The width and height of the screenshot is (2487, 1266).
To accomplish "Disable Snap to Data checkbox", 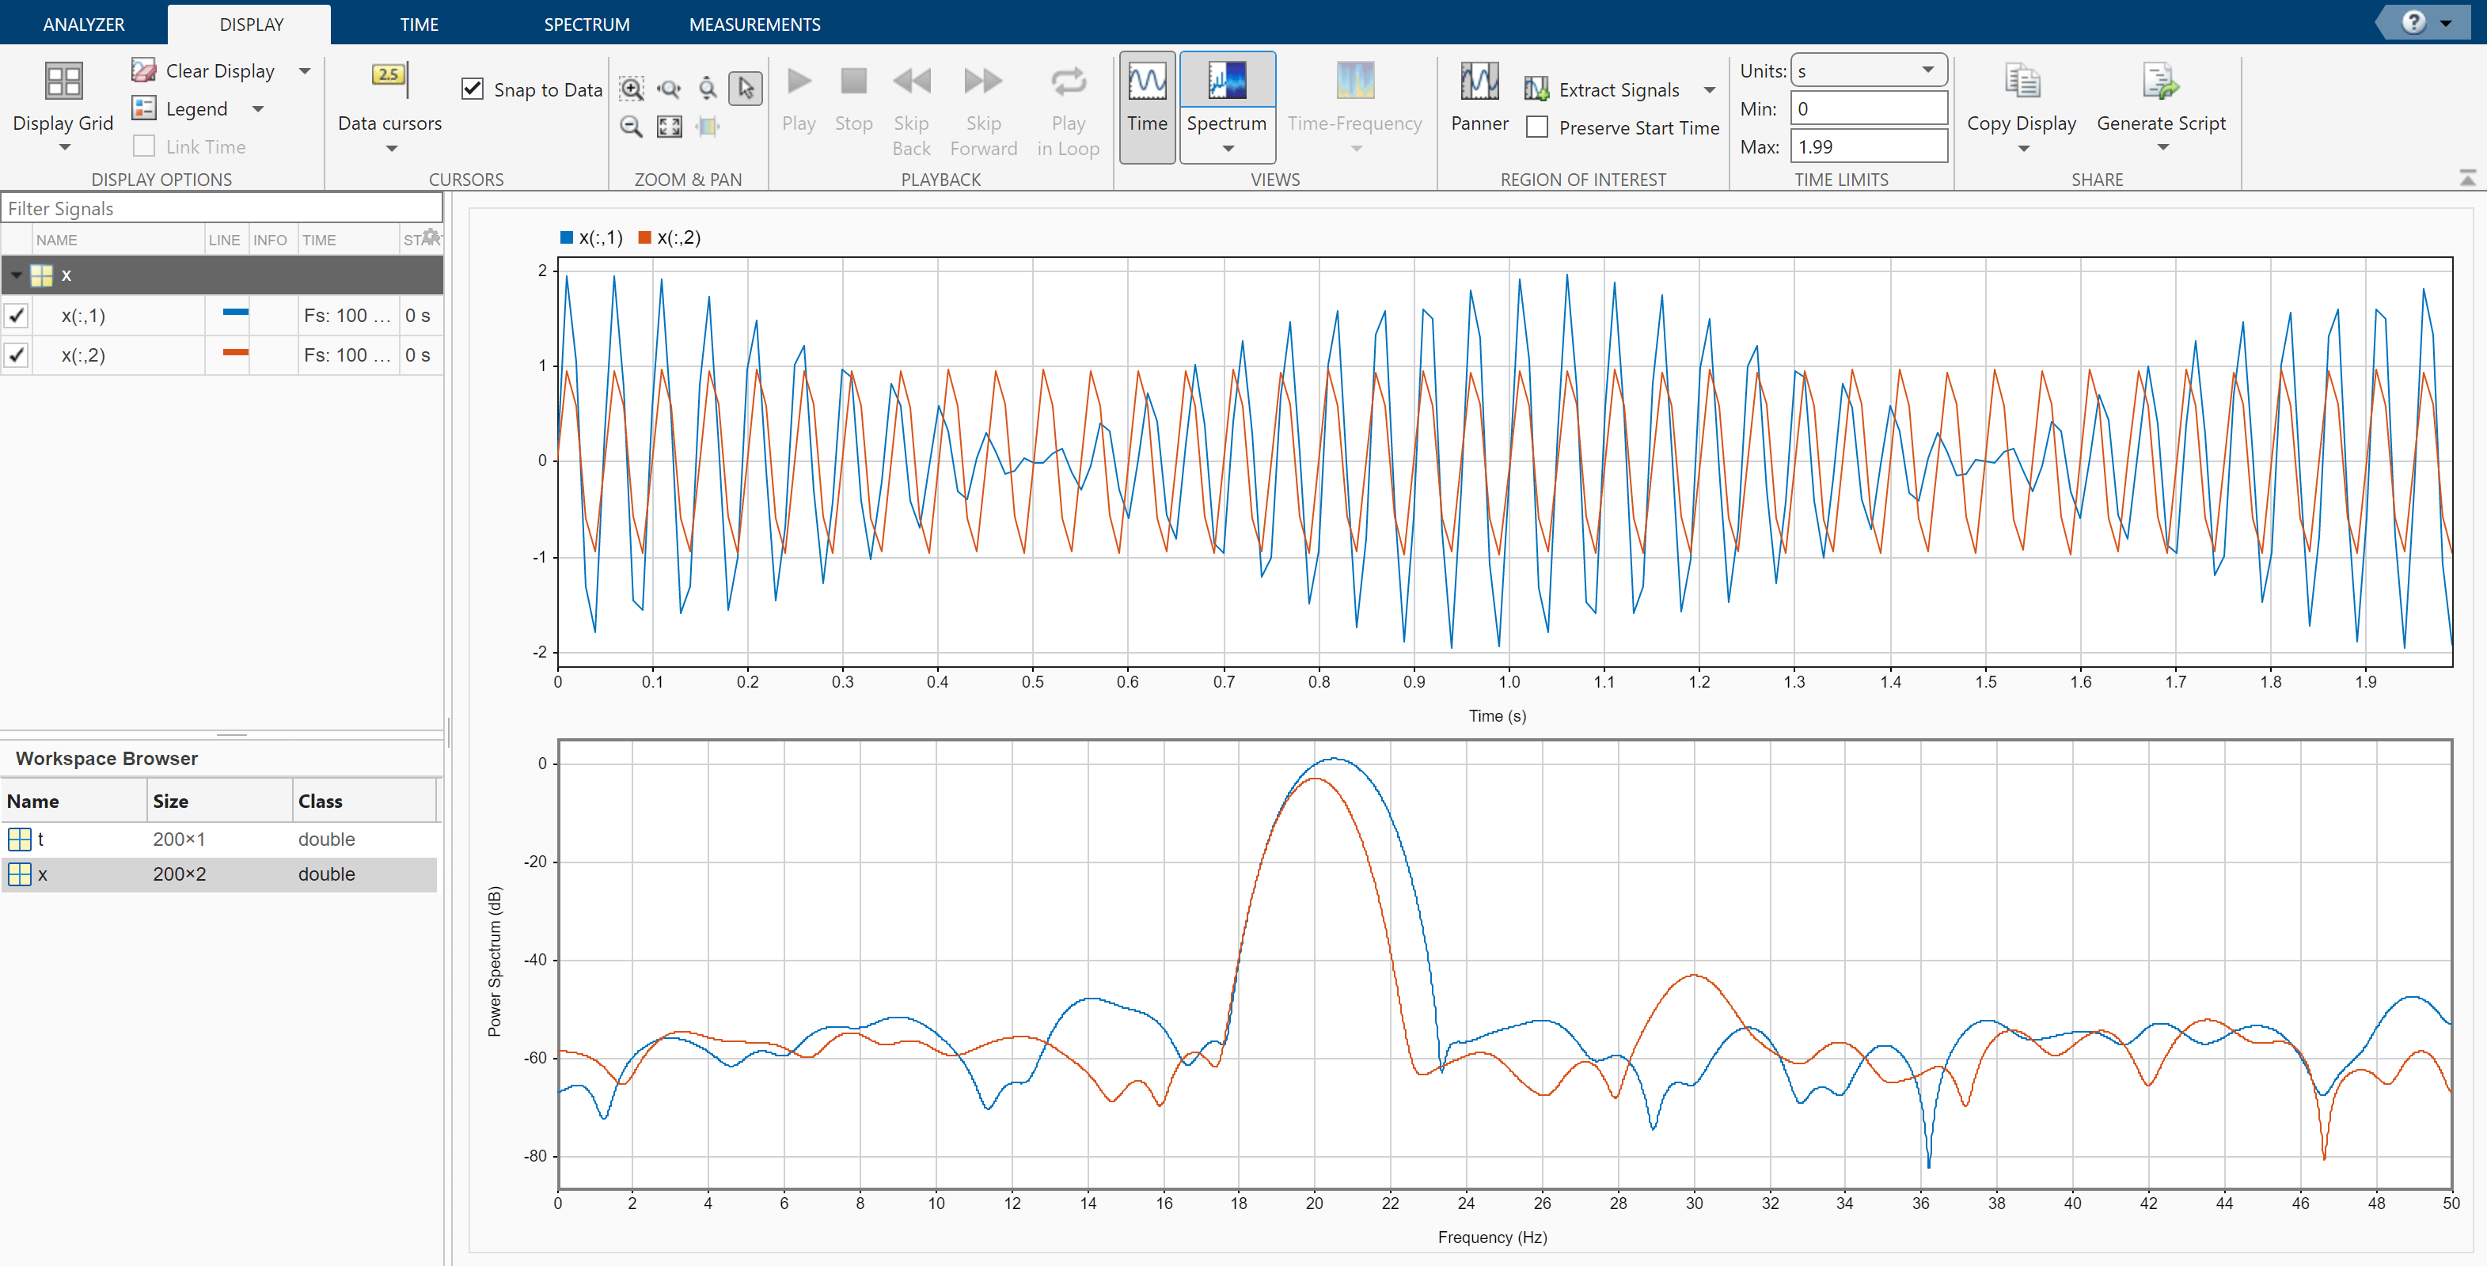I will click(472, 89).
